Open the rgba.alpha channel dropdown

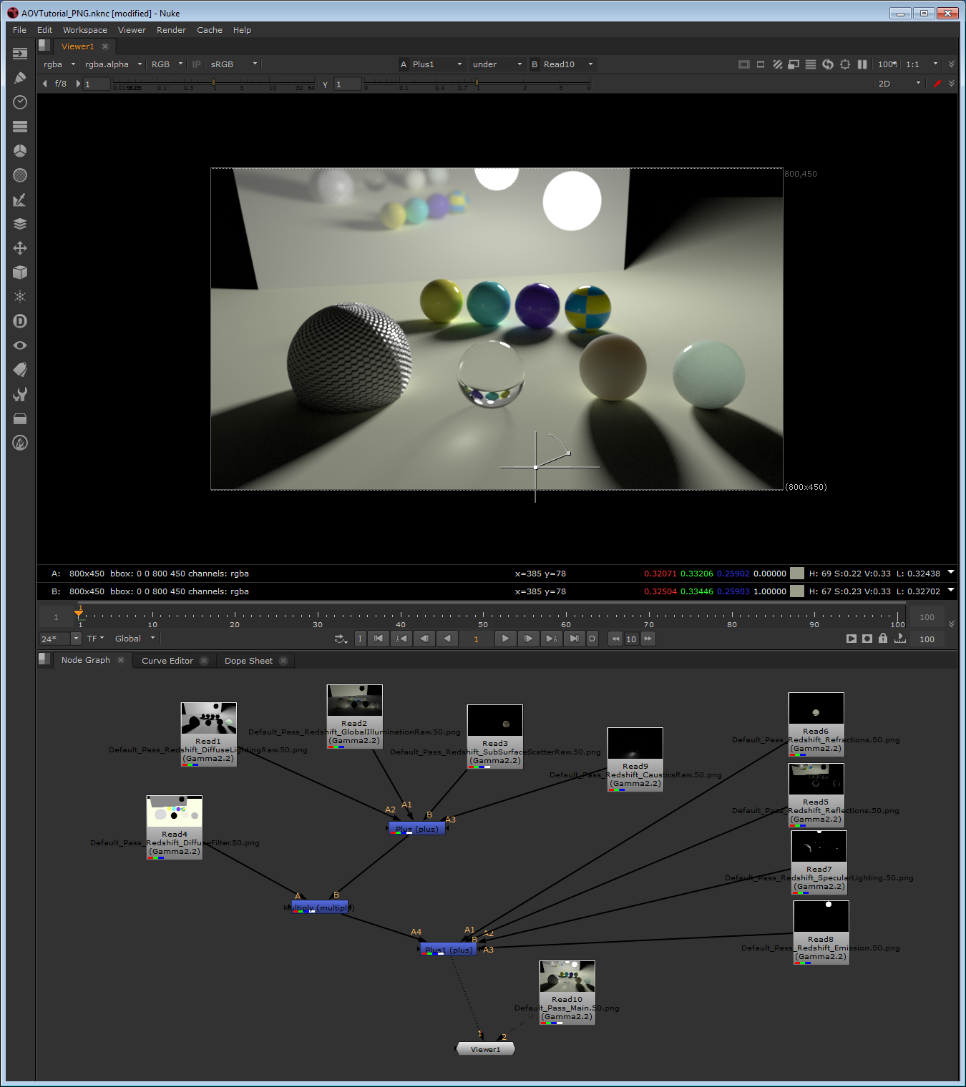[x=113, y=64]
